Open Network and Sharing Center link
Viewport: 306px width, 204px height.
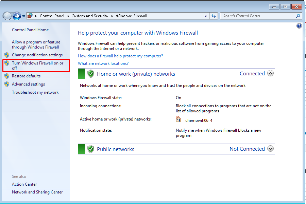[37, 192]
